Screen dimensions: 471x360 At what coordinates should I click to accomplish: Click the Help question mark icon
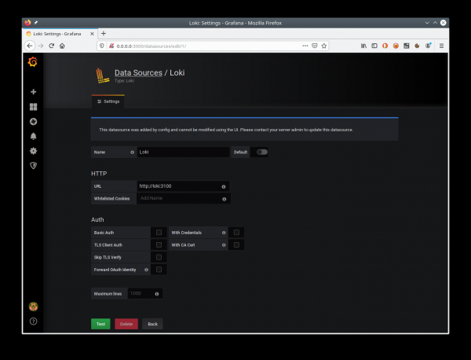(33, 321)
